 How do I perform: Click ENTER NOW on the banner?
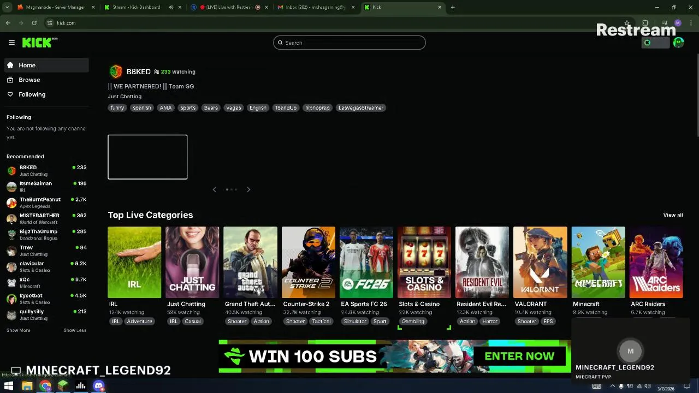[x=519, y=356]
